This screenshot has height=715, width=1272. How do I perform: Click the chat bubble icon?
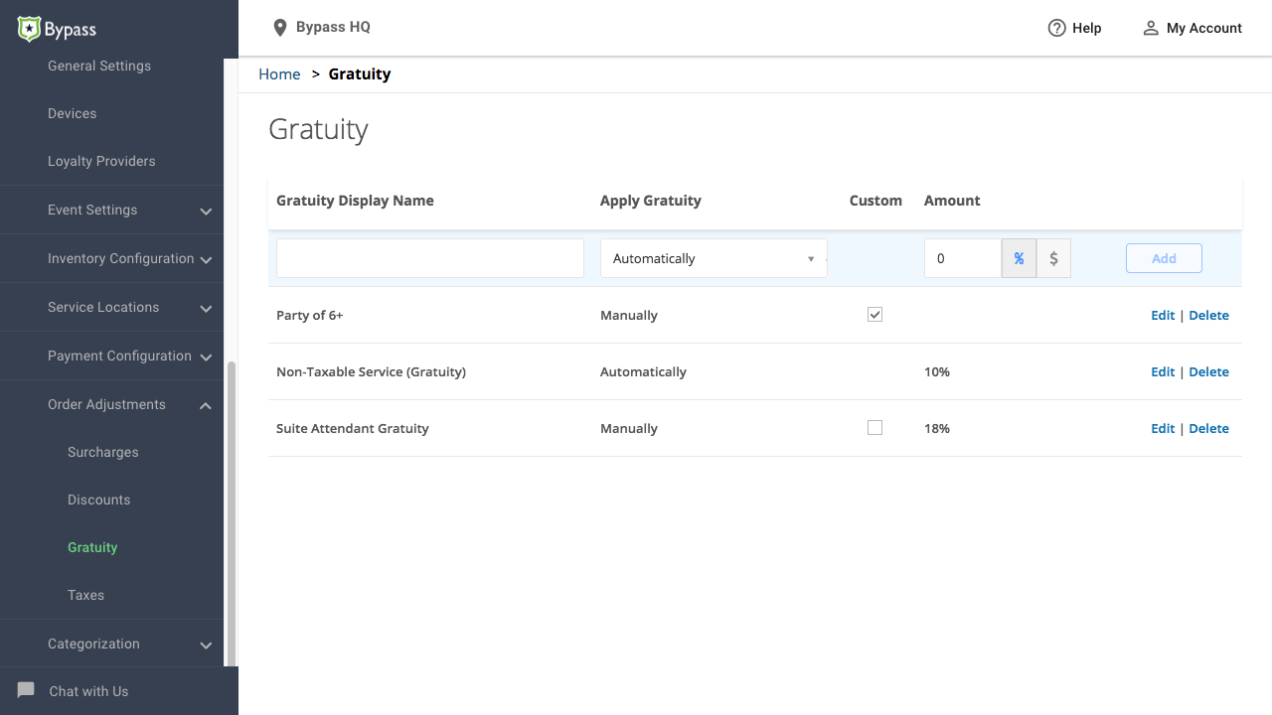point(26,690)
